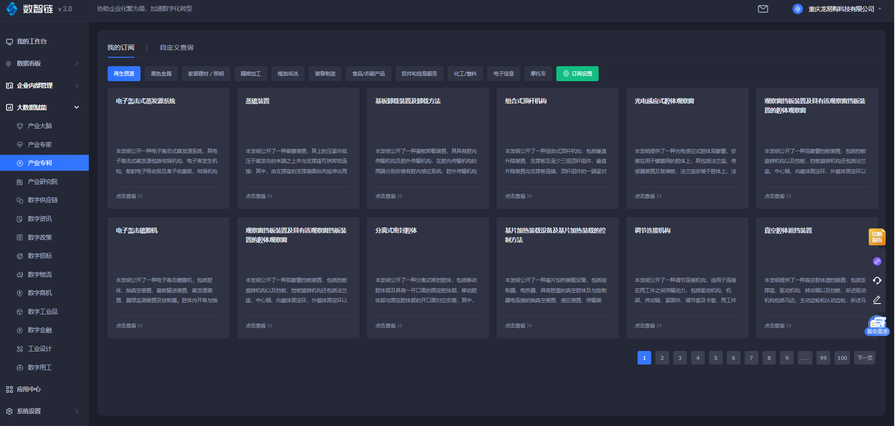This screenshot has width=896, height=426.
Task: Select 产业专利 in sidebar
Action: click(44, 163)
